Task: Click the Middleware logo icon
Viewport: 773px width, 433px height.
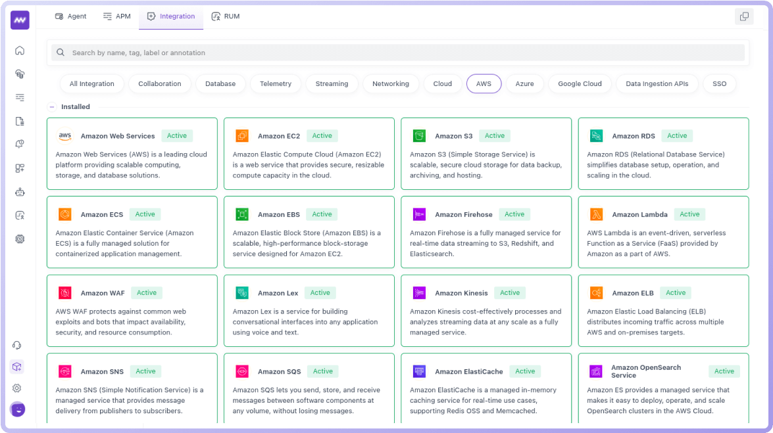Action: [x=20, y=20]
